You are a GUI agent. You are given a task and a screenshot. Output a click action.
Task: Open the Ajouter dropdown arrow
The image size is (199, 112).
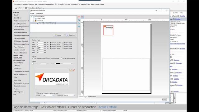pos(64,35)
